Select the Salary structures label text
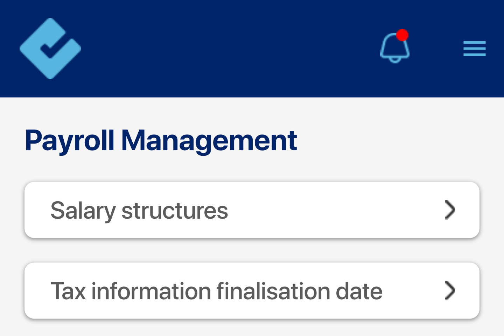This screenshot has width=504, height=336. 139,211
